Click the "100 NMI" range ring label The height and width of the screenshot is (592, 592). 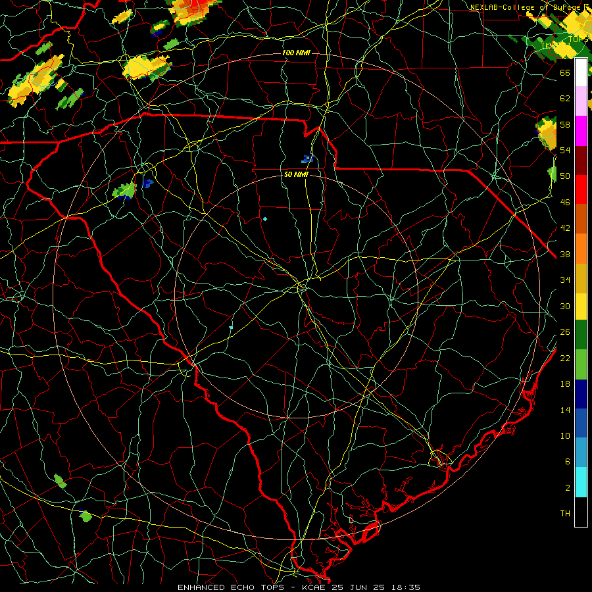[296, 53]
